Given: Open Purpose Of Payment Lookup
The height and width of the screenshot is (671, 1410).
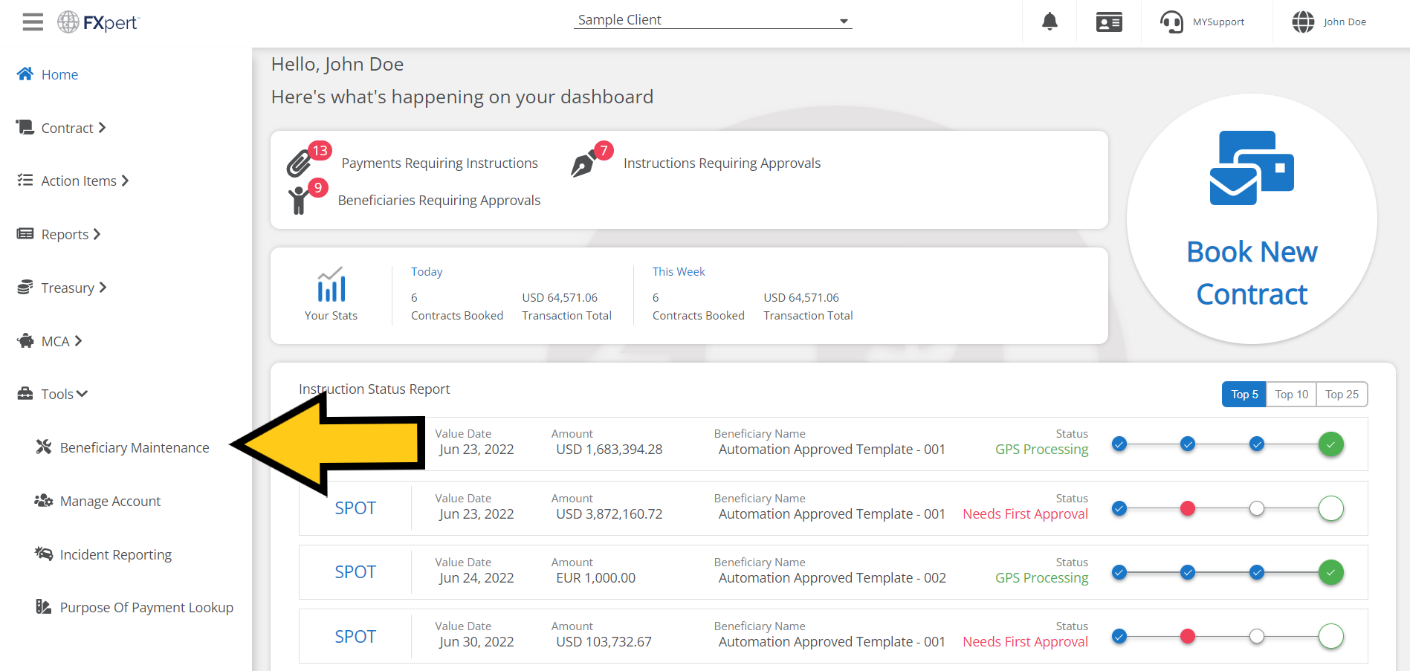Looking at the screenshot, I should point(146,608).
